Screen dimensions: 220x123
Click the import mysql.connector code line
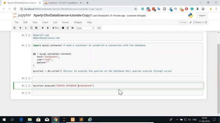click(89, 45)
